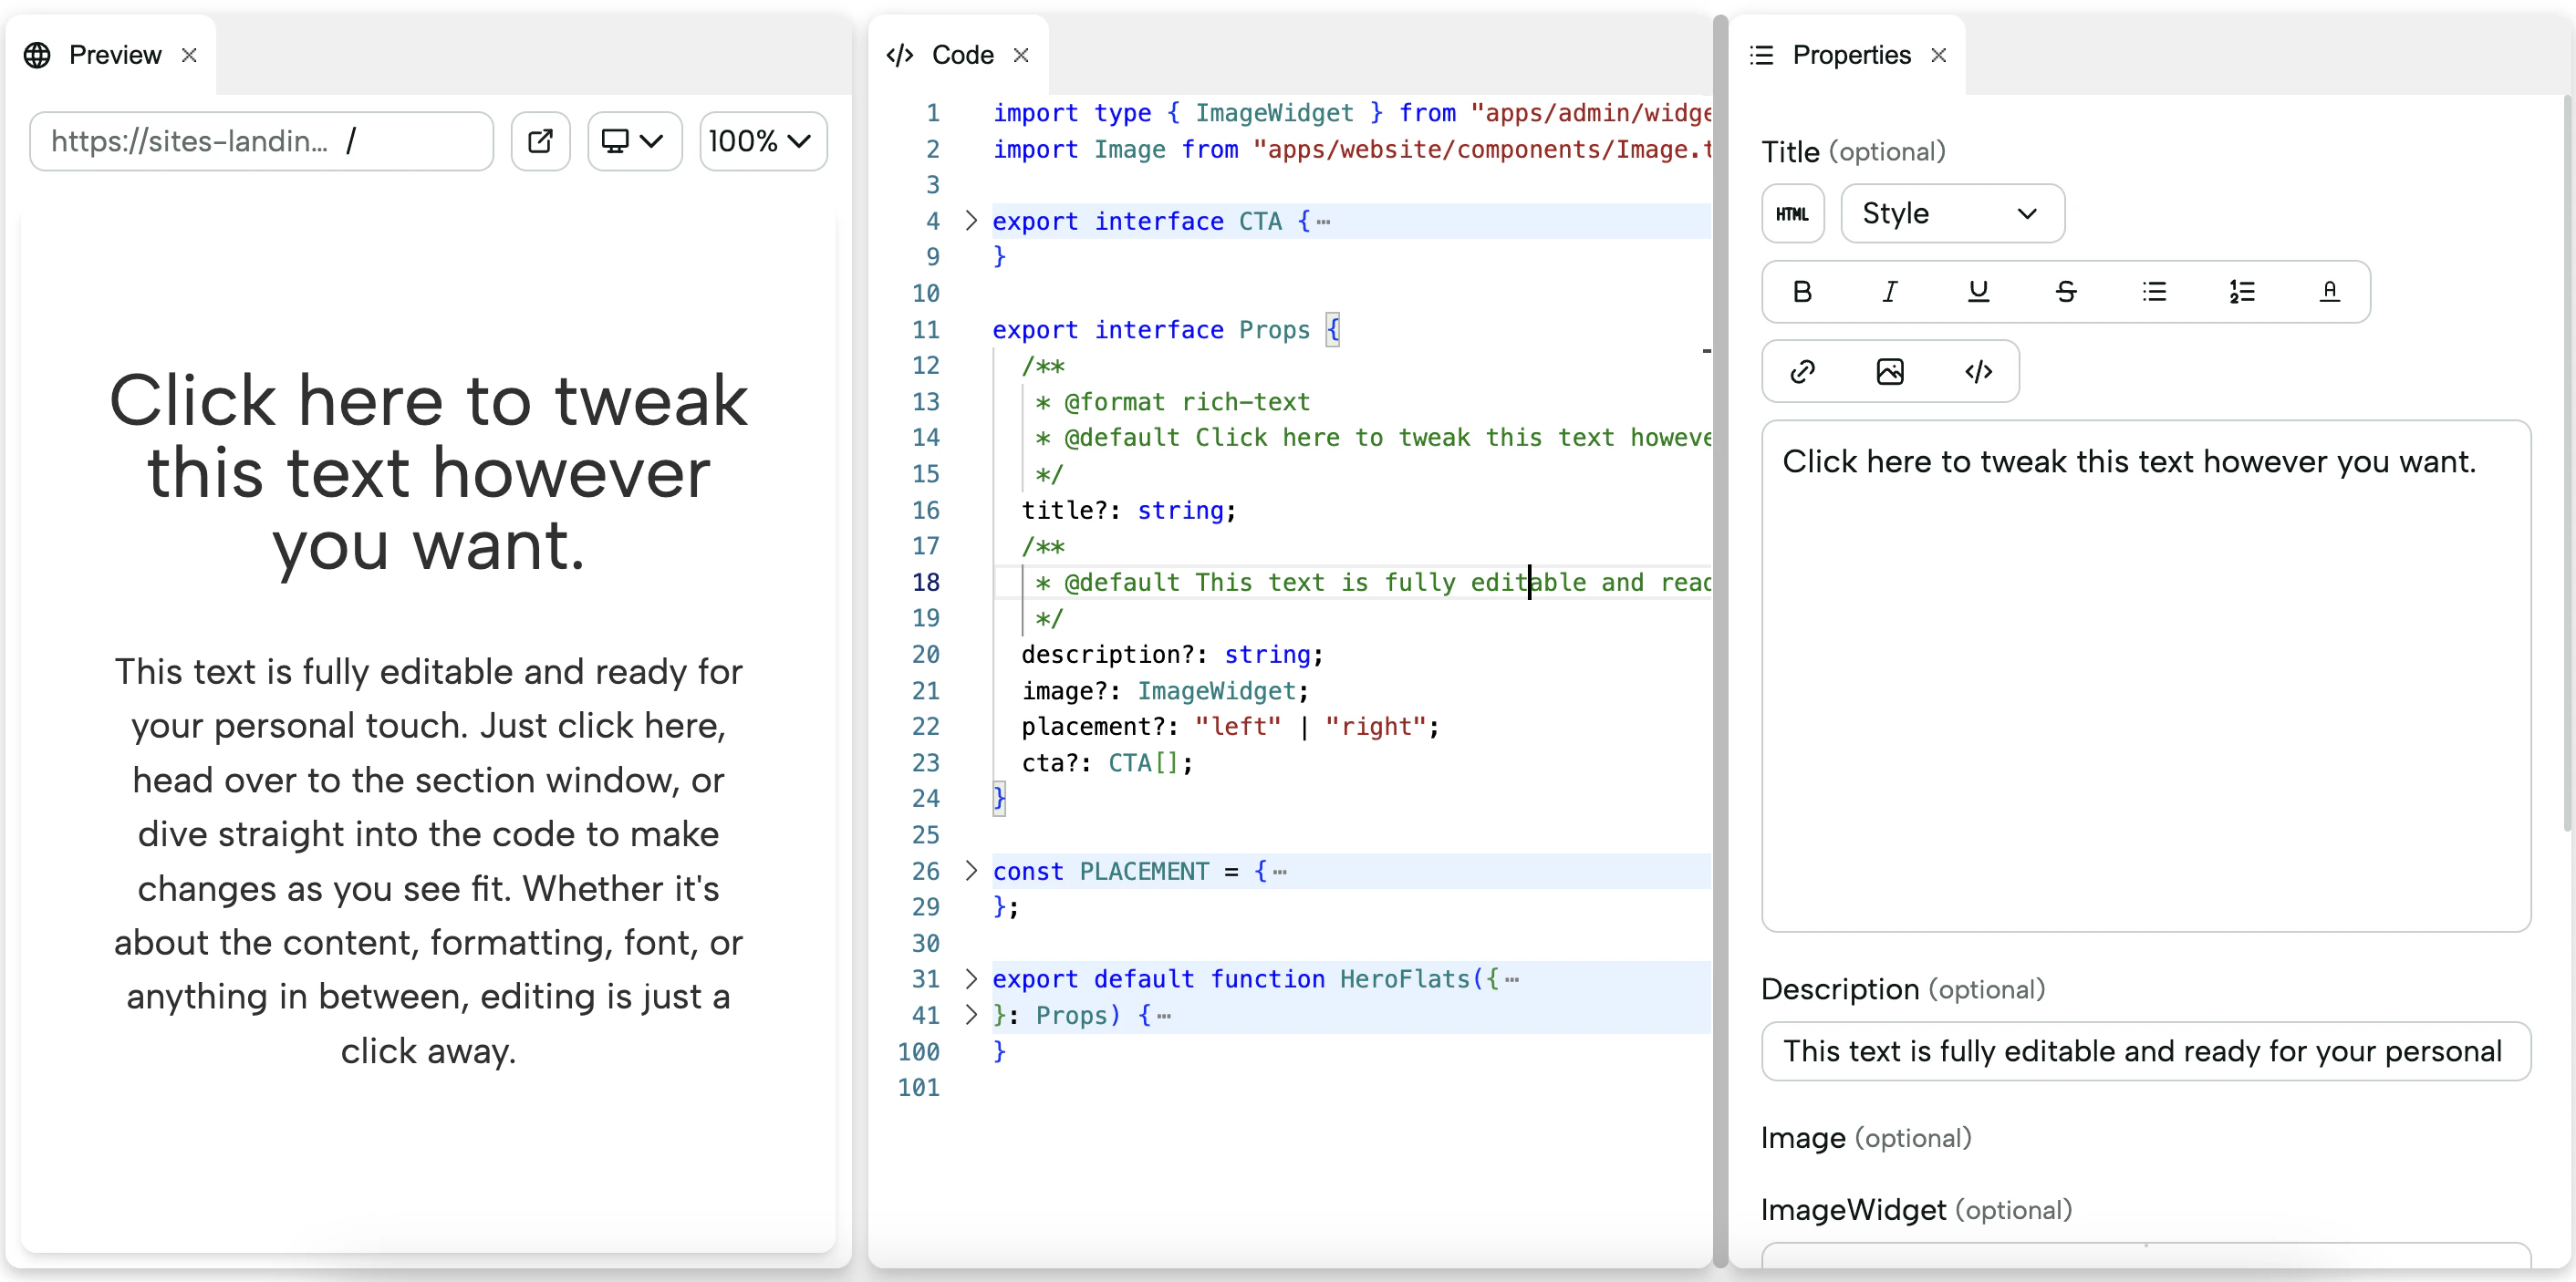Toggle underline formatting button
This screenshot has width=2576, height=1282.
tap(1977, 292)
